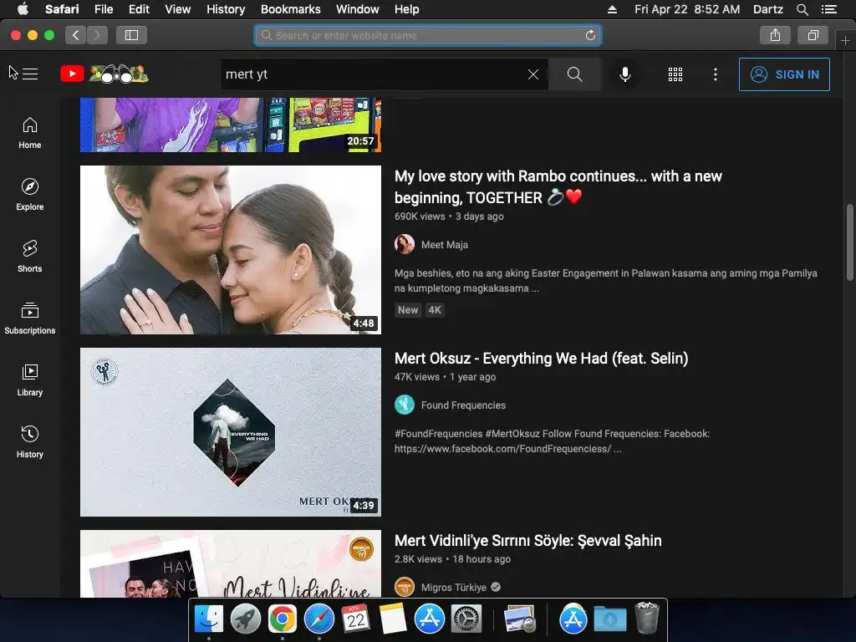Open Migros Türkiye channel avatar
The image size is (856, 642).
tap(405, 588)
